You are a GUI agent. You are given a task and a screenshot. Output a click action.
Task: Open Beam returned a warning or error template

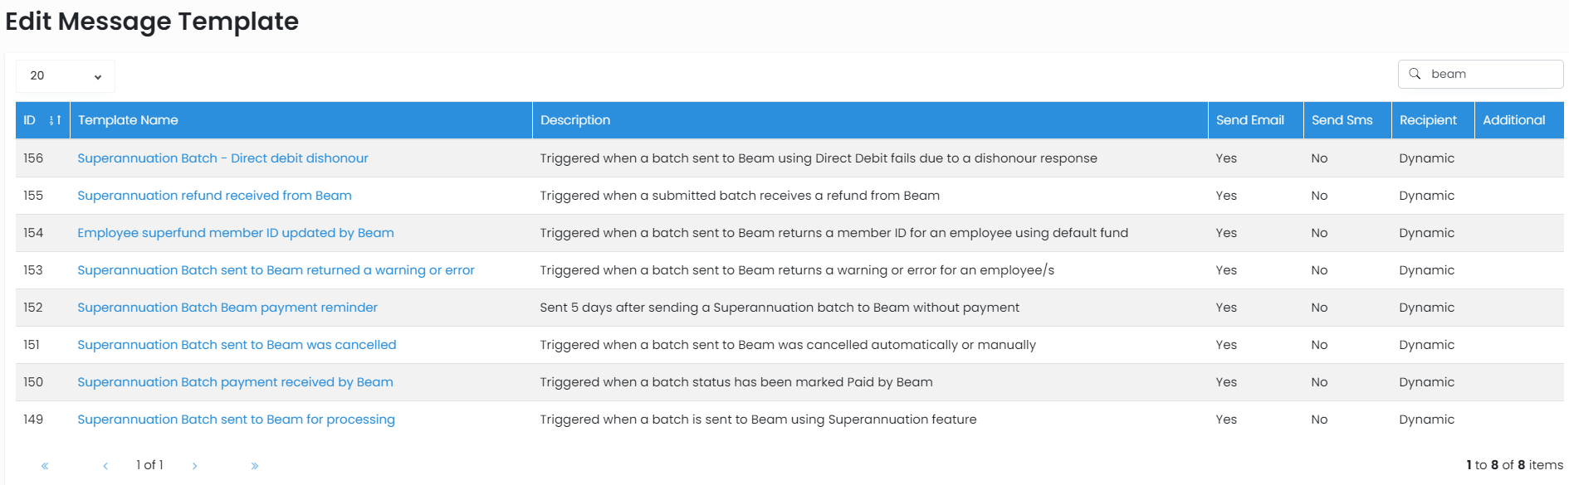coord(276,270)
